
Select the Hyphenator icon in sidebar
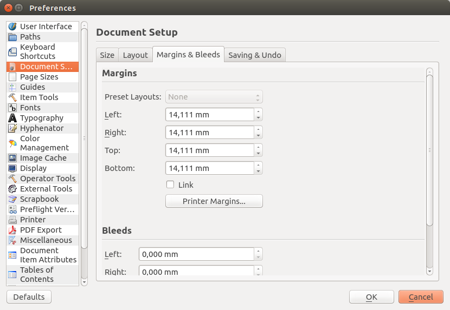(12, 128)
